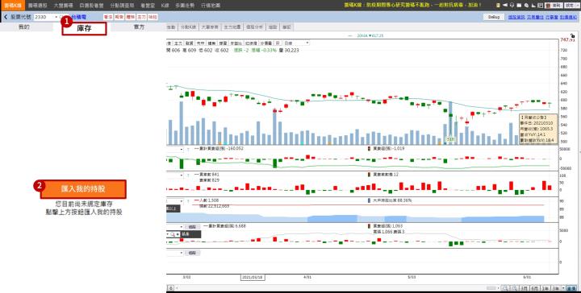Click the orange 匯入我的持股 button

(x=83, y=189)
